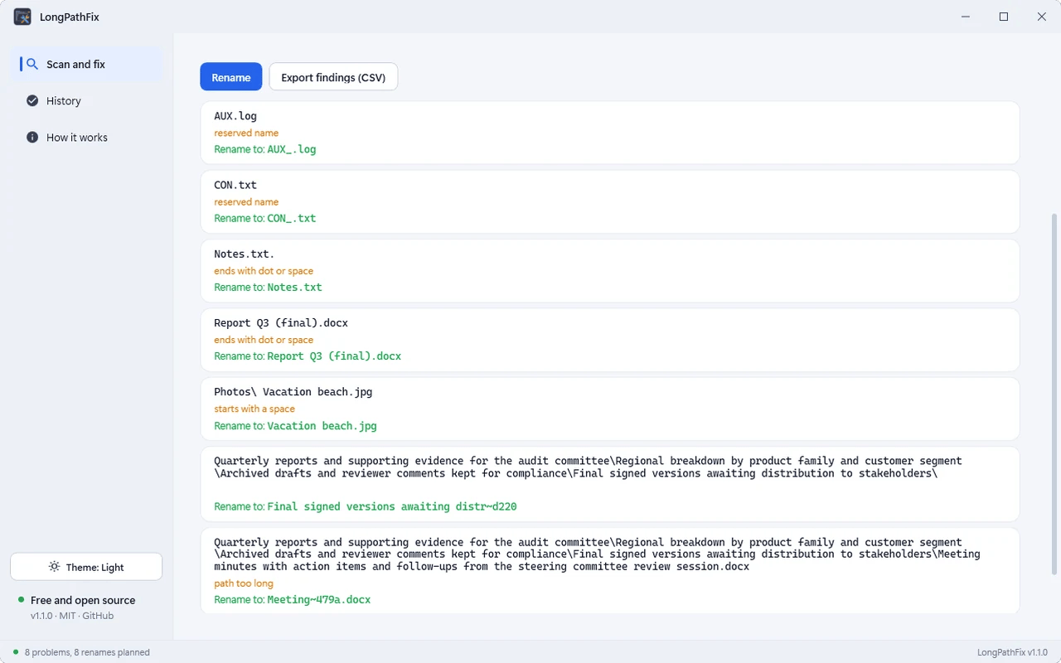Open the Scan and fix page
The height and width of the screenshot is (663, 1061).
(x=86, y=64)
